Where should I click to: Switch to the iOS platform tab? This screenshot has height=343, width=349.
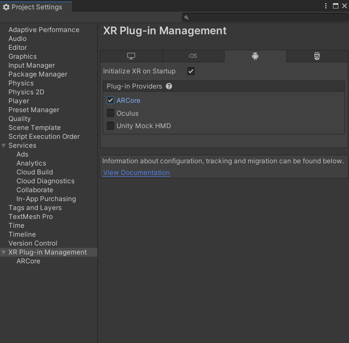click(x=193, y=56)
